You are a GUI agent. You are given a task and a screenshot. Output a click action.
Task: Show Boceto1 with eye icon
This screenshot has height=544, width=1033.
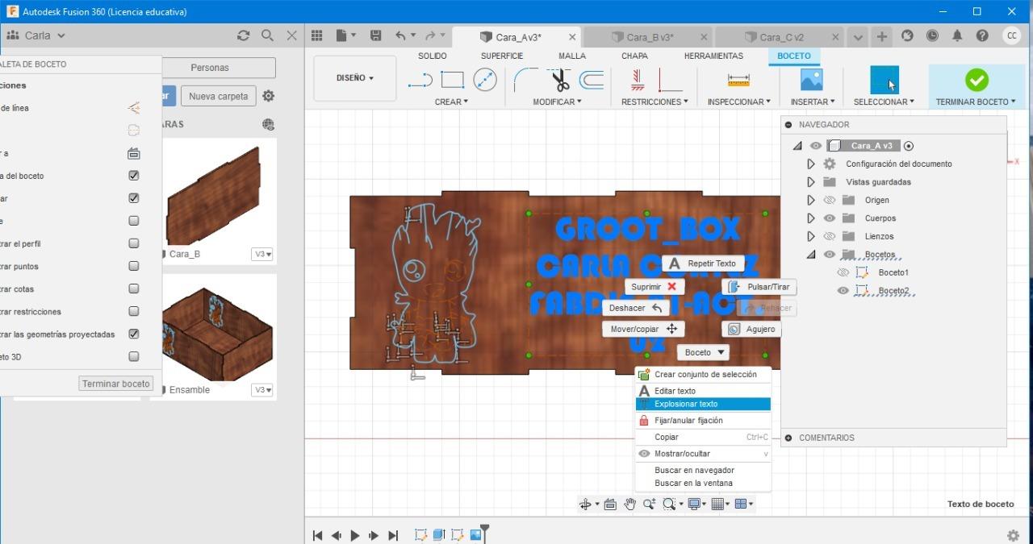coord(843,272)
